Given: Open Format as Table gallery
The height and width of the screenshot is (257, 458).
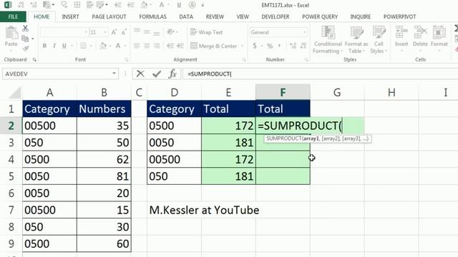Looking at the screenshot, I should pyautogui.click(x=356, y=40).
